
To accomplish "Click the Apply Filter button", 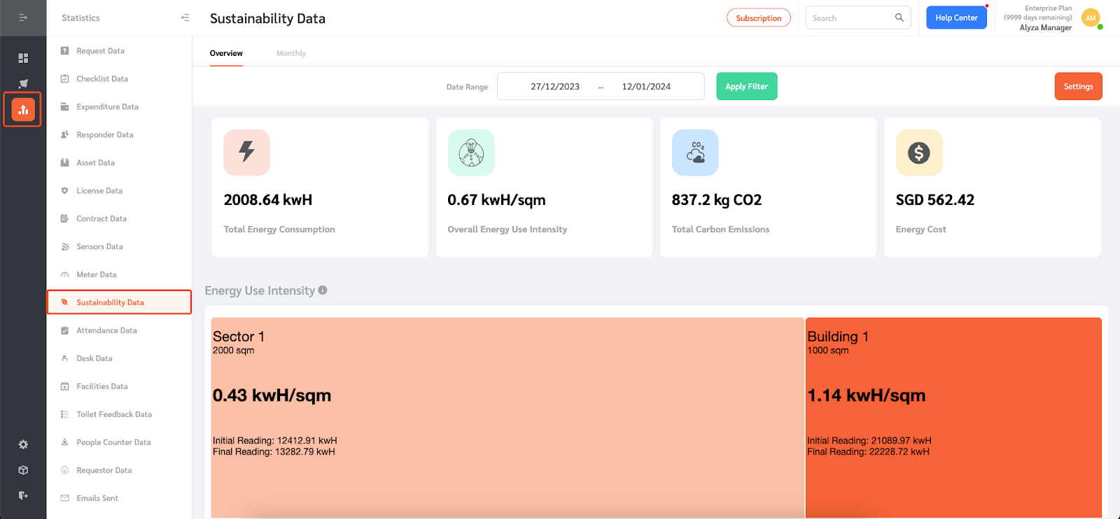I will coord(747,86).
